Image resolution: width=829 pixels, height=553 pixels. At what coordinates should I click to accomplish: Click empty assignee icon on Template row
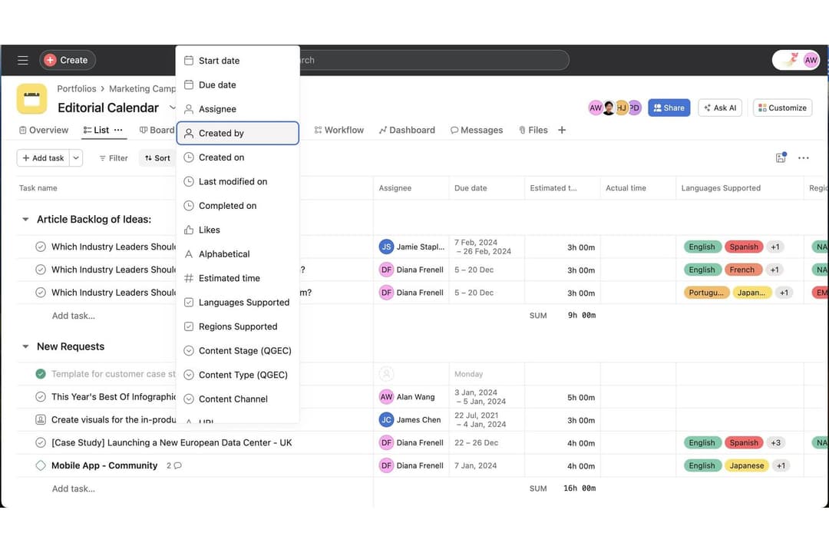click(386, 374)
